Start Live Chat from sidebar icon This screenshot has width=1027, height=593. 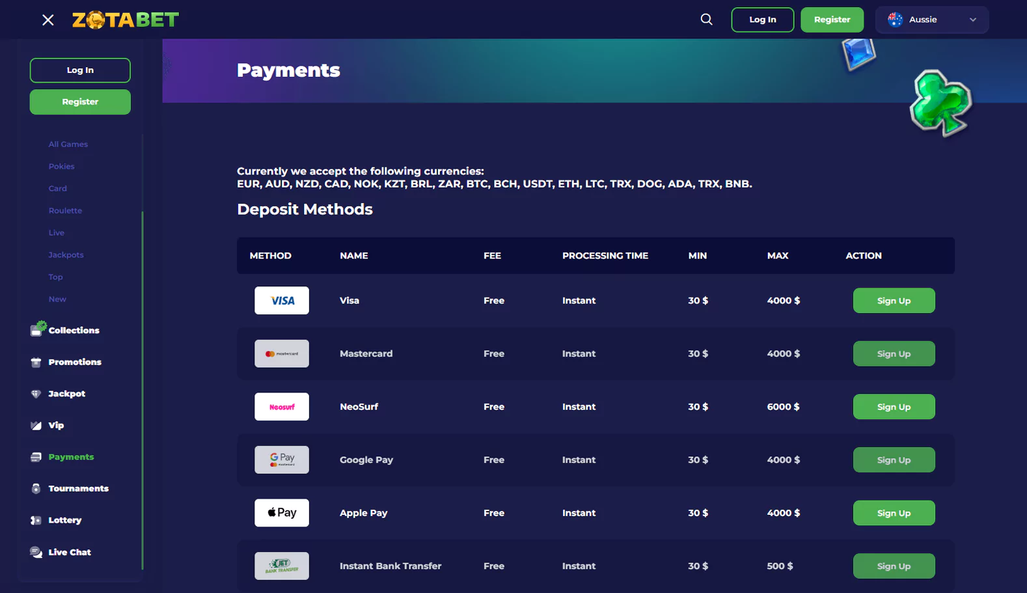[x=36, y=552]
